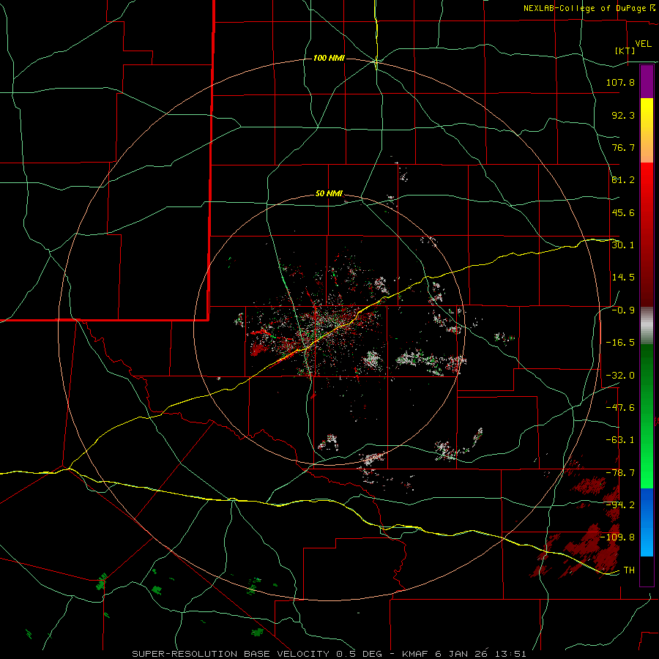Click the TH threshold legend label
Viewport: 659px width, 659px height.
pyautogui.click(x=629, y=570)
